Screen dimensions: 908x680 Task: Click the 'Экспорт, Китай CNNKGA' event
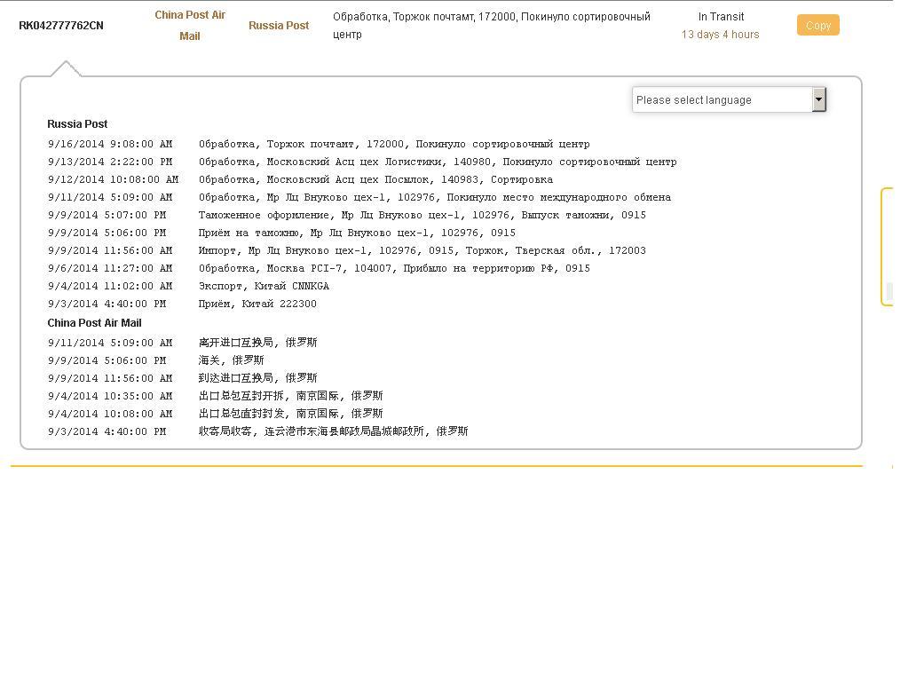pyautogui.click(x=264, y=286)
